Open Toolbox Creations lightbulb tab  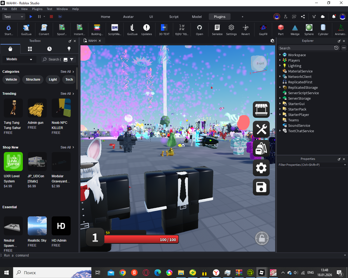(69, 49)
